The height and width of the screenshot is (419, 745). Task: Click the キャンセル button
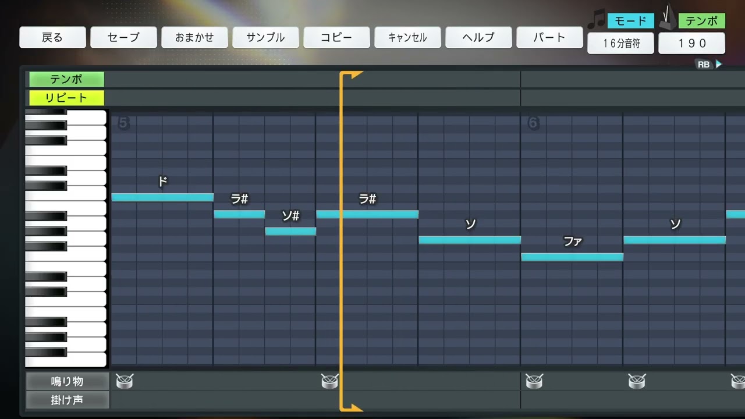click(407, 37)
